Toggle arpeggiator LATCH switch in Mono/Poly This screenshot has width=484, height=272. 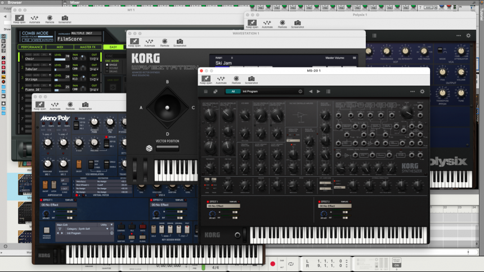pos(53,185)
